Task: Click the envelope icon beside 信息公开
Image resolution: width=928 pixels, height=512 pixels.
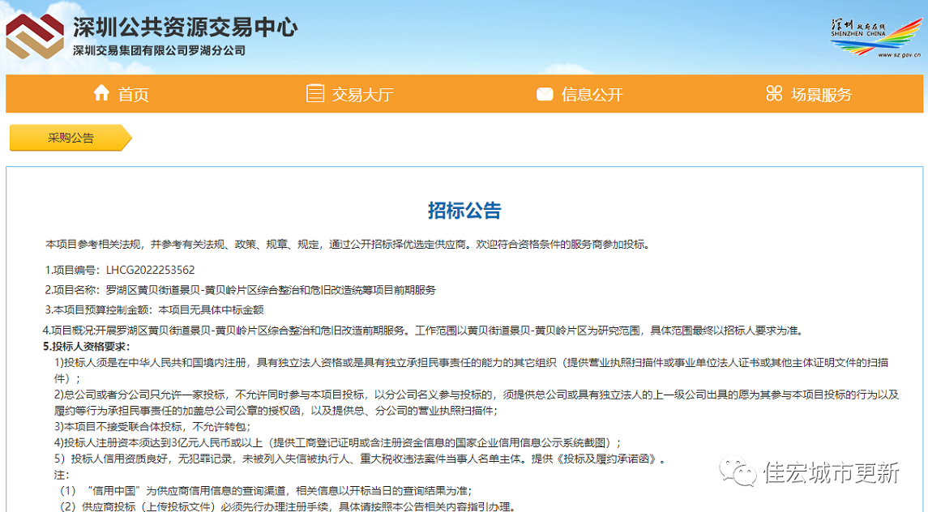Action: (545, 94)
